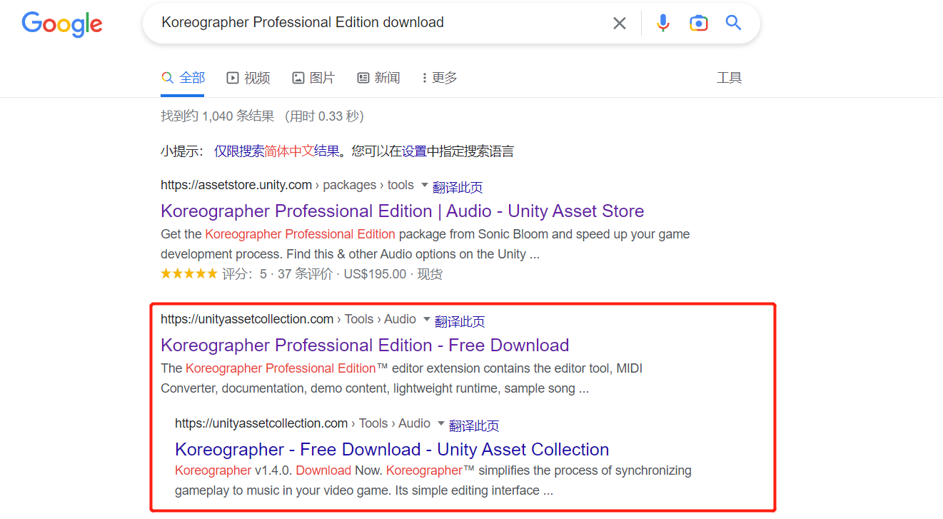Switch to the 图片 tab
943x519 pixels.
pyautogui.click(x=313, y=78)
